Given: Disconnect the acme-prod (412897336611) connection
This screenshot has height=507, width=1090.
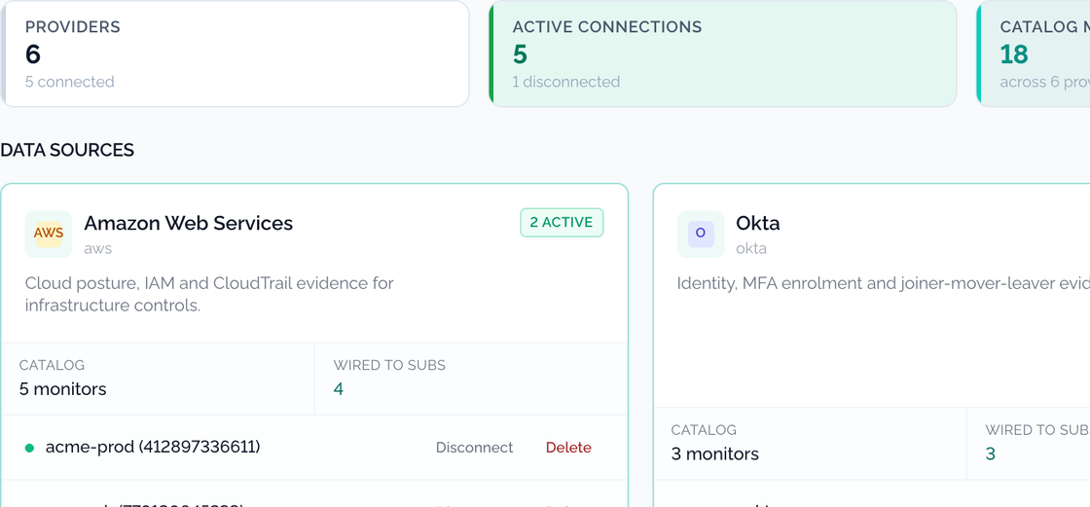Looking at the screenshot, I should (x=474, y=448).
